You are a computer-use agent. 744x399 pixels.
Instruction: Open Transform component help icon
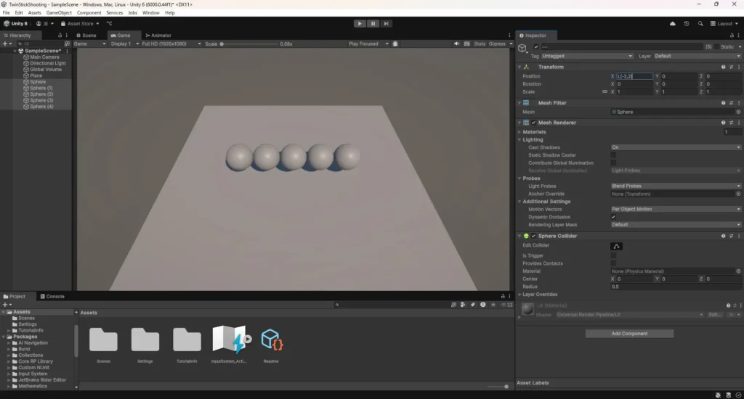coord(723,67)
